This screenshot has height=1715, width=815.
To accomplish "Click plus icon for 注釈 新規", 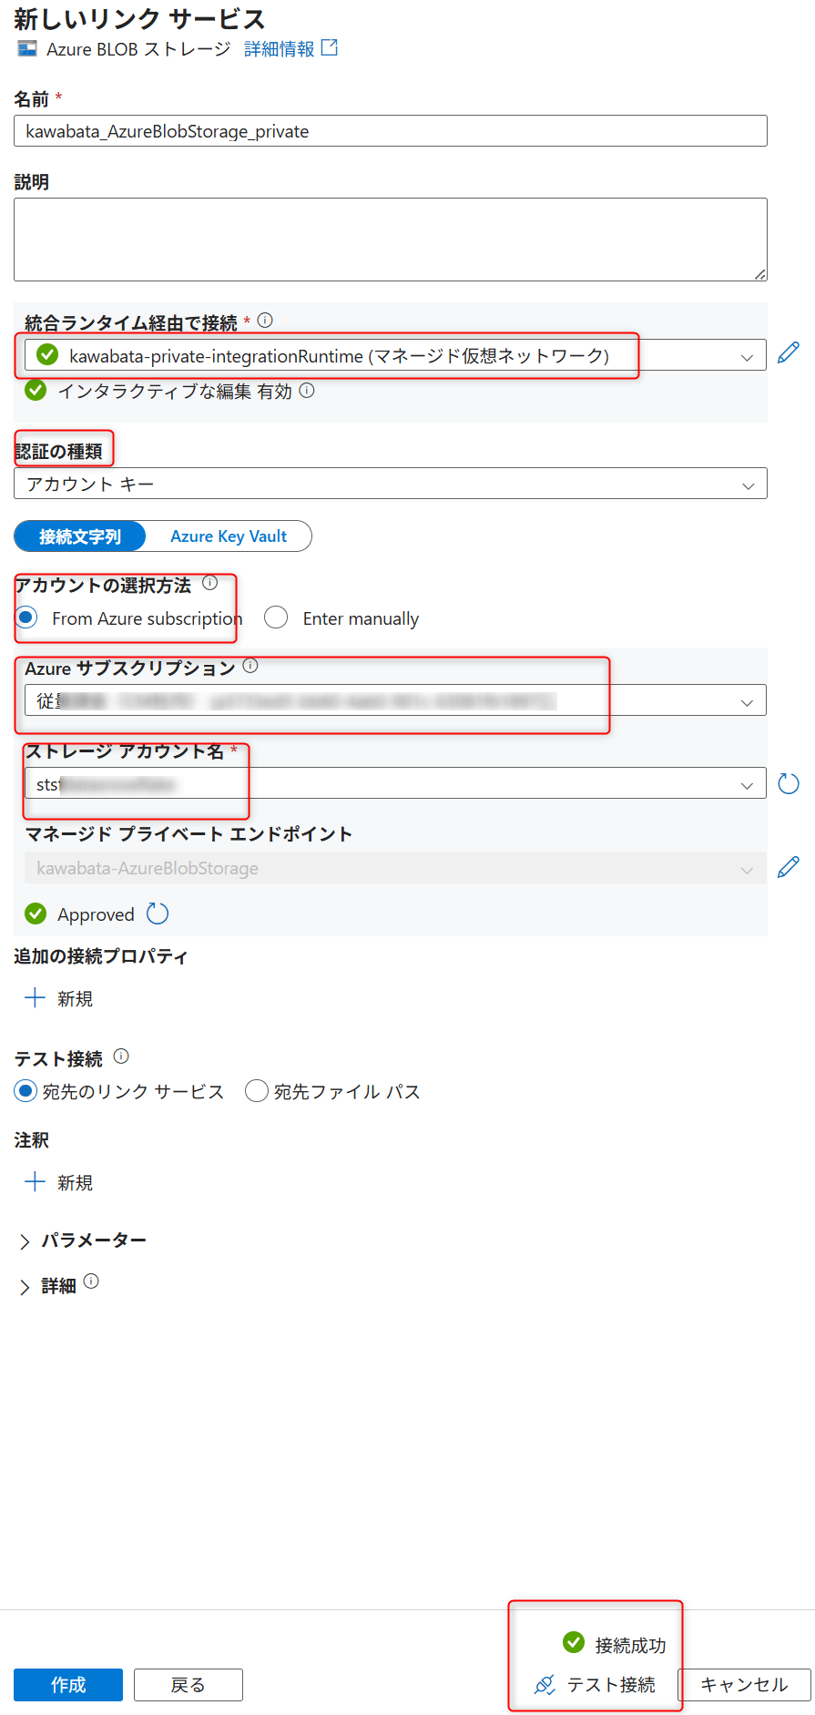I will click(x=35, y=1181).
